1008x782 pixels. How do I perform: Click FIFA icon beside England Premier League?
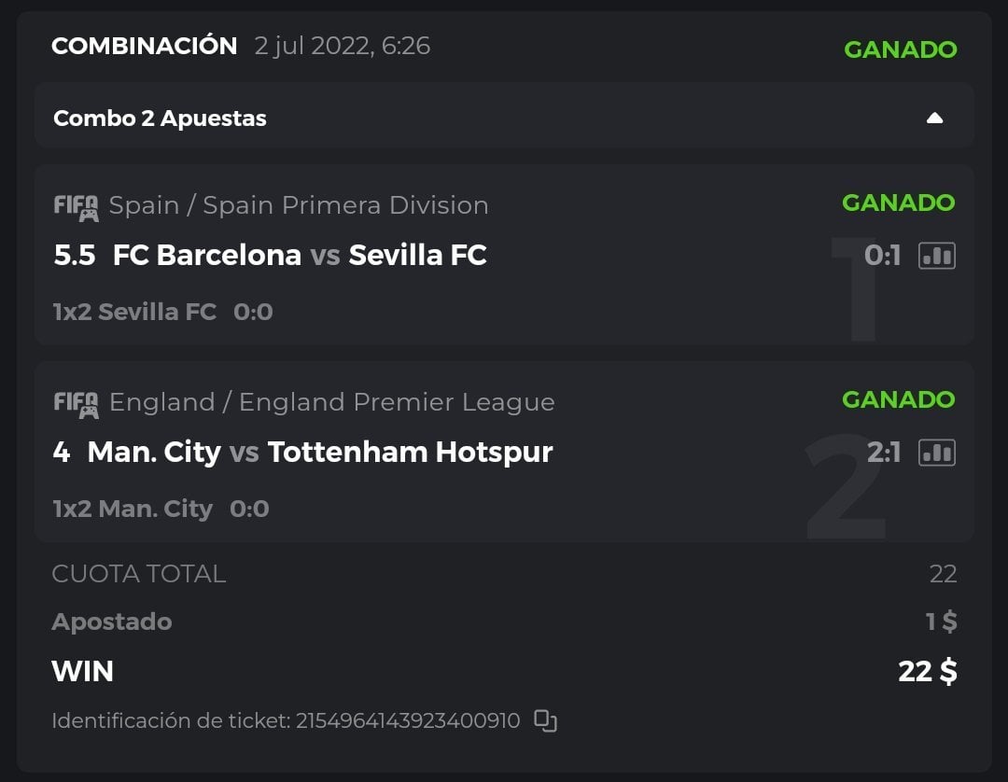click(x=77, y=403)
